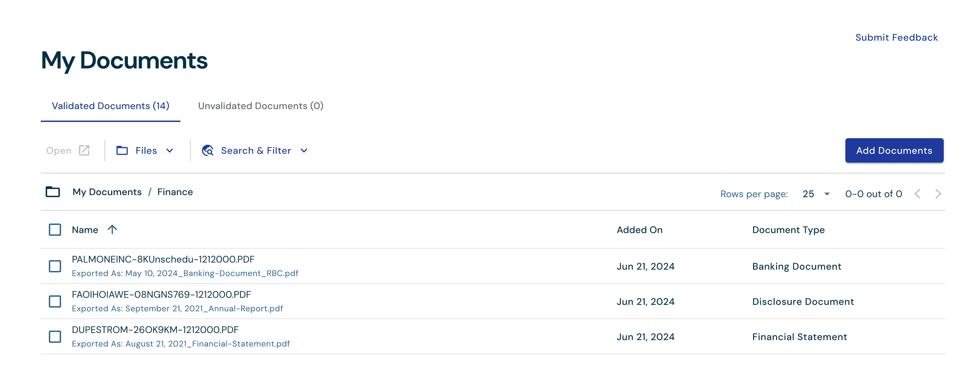Open the Submit Feedback link

pyautogui.click(x=896, y=37)
